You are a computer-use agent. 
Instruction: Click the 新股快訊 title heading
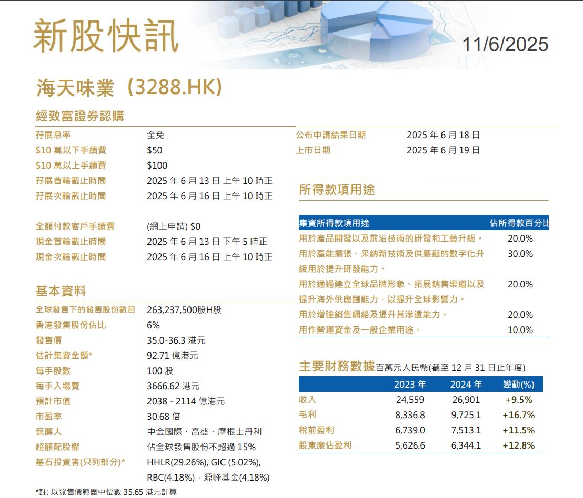click(106, 37)
